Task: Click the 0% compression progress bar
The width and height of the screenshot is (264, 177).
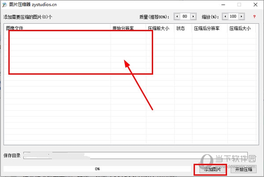Action: [x=97, y=169]
